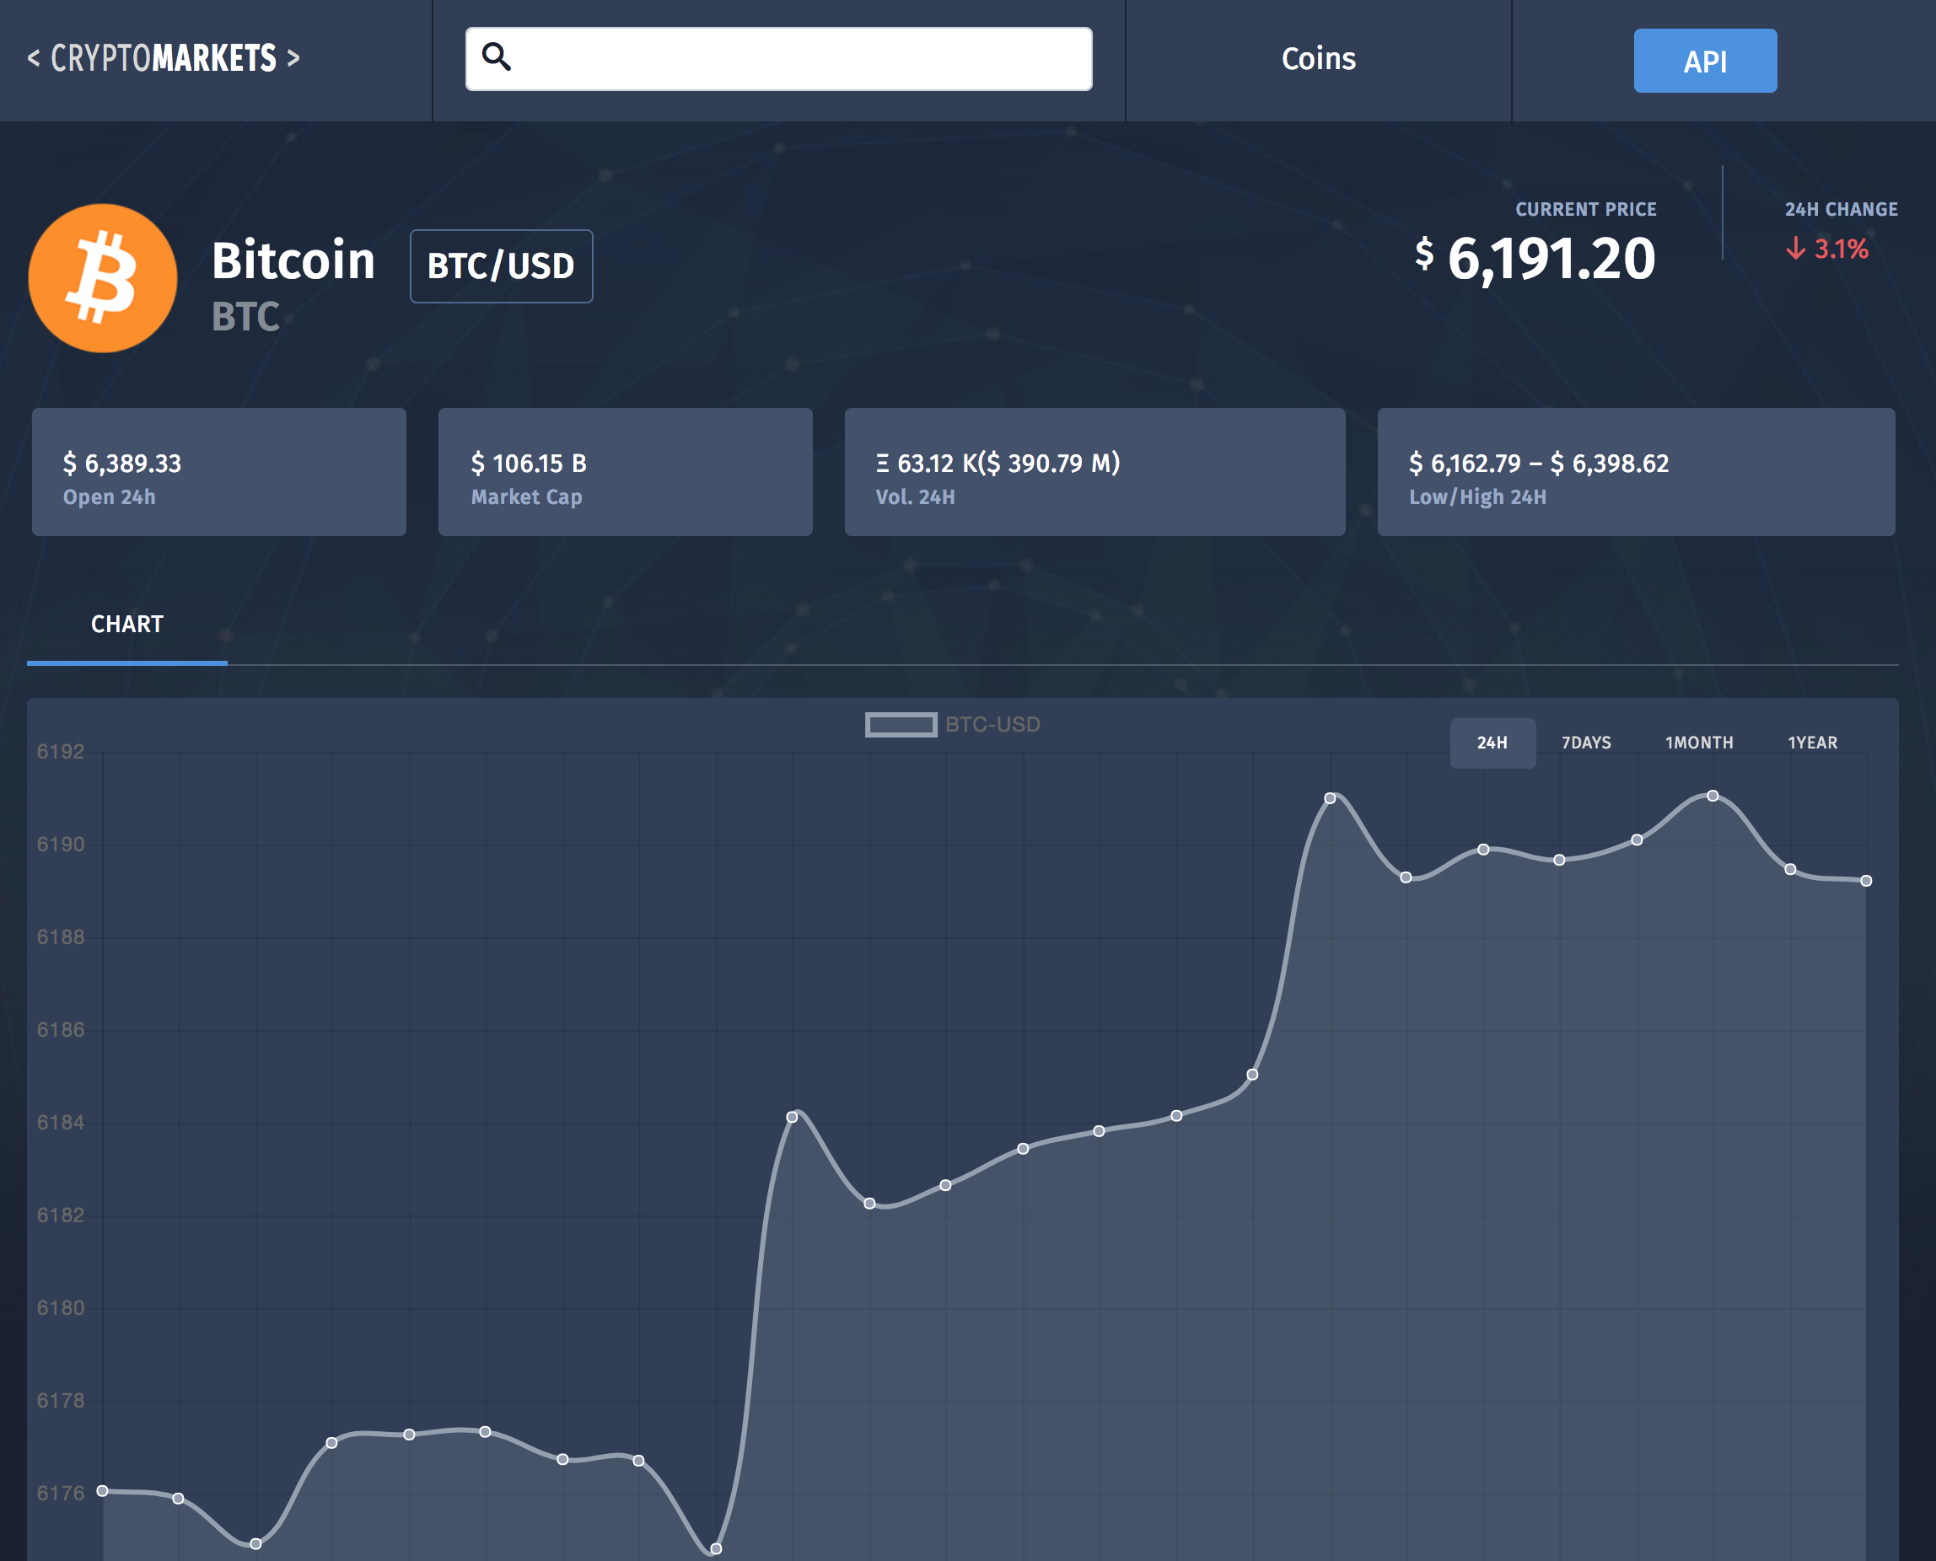
Task: Click the Vol. 24H stat card
Action: (x=1094, y=472)
